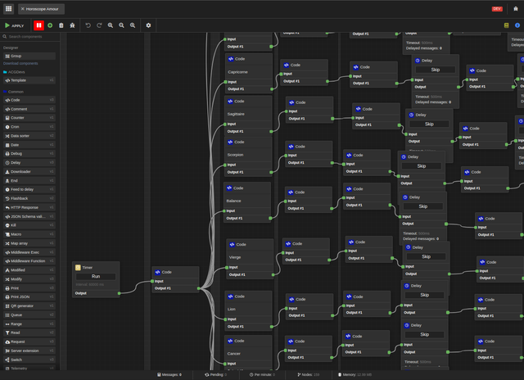Select the Modify component

click(29, 279)
